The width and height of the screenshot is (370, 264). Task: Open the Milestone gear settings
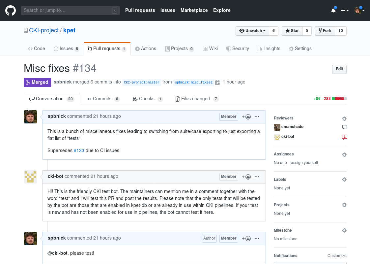tap(344, 230)
